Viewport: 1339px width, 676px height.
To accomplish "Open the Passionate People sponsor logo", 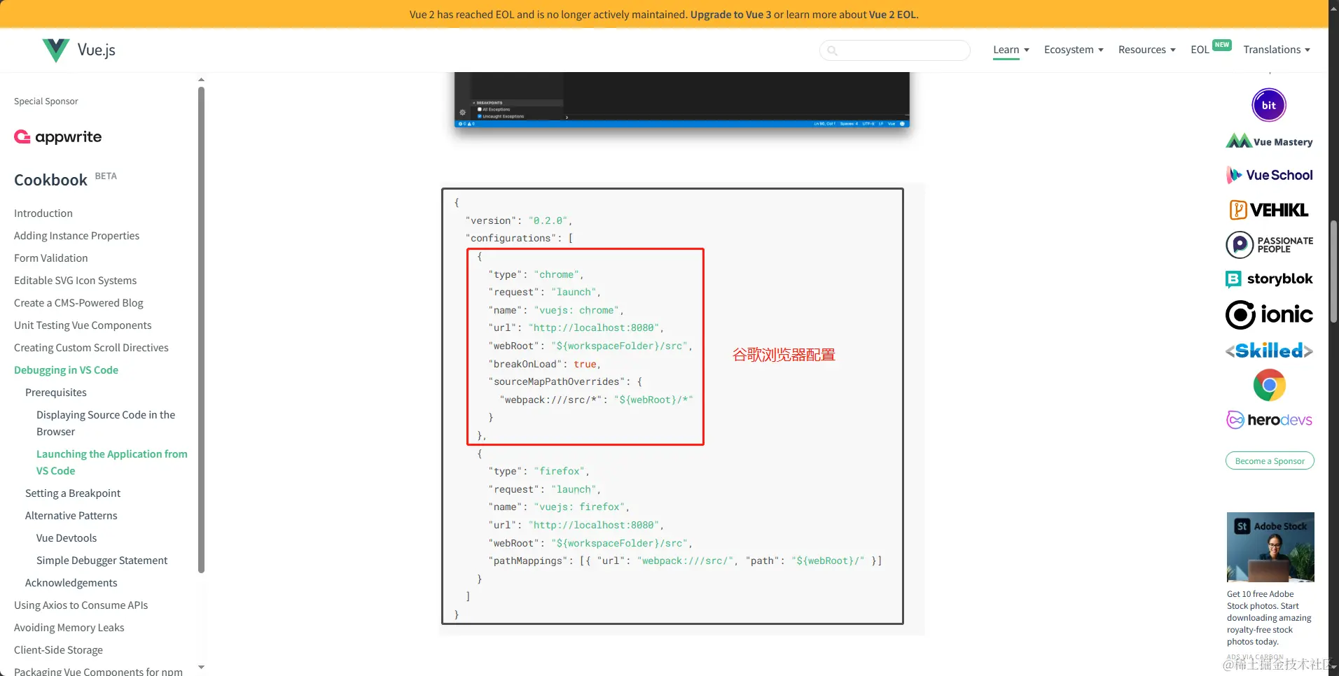I will click(x=1269, y=245).
